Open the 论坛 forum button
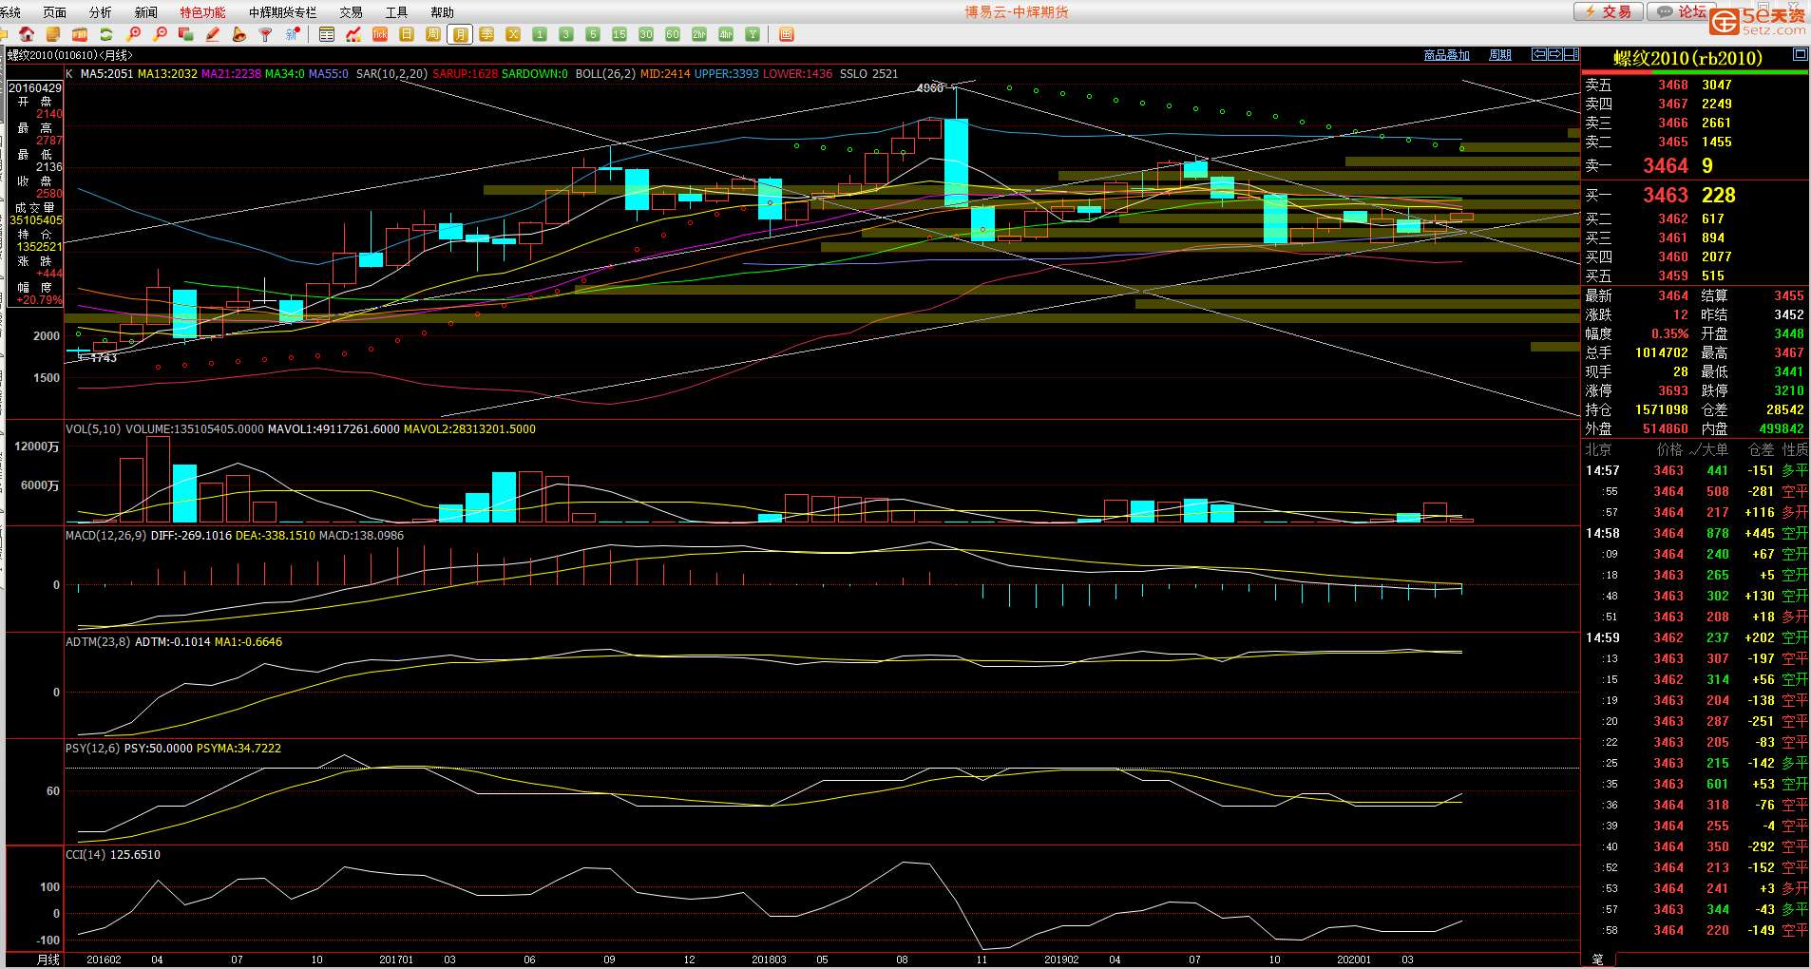The width and height of the screenshot is (1811, 969). 1683,11
